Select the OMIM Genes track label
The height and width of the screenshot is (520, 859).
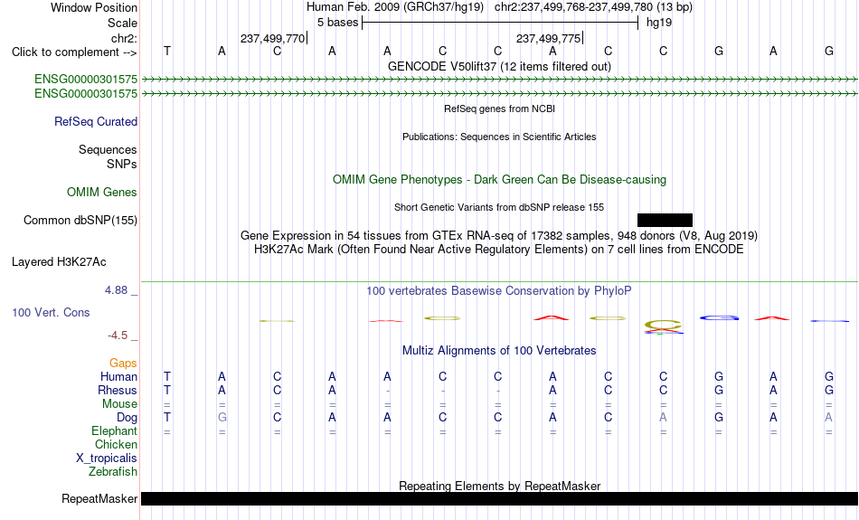[102, 193]
